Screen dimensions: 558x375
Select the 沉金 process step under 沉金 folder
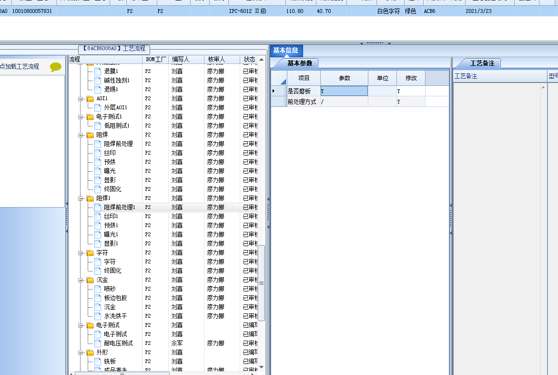pos(110,307)
